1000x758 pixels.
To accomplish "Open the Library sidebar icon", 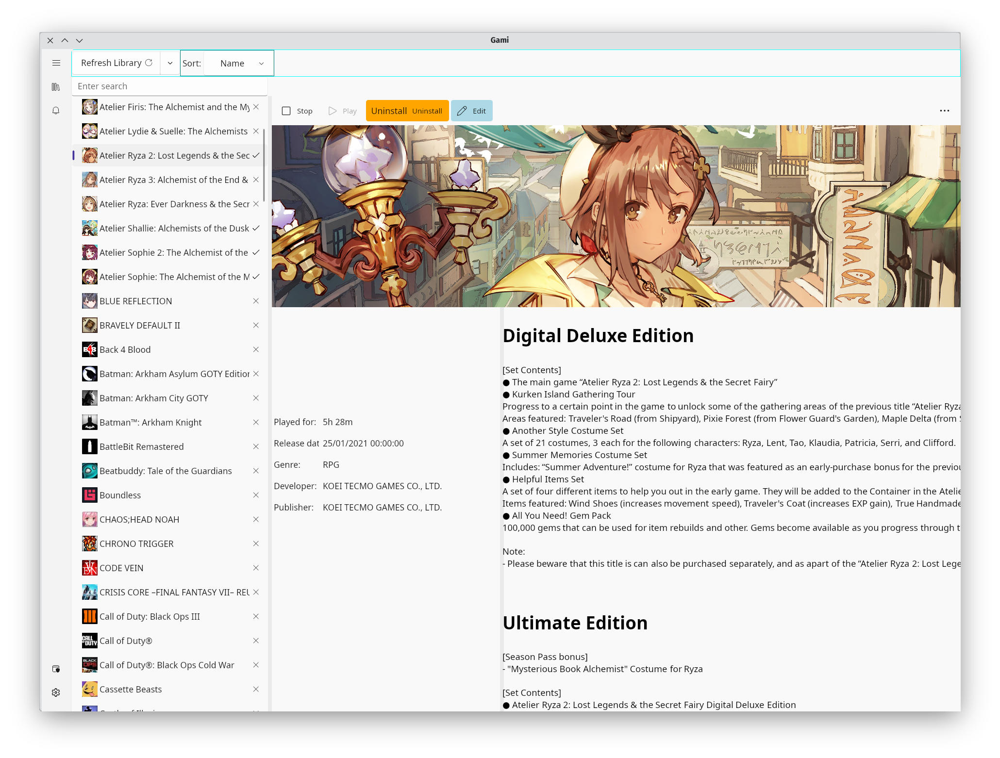I will click(x=56, y=86).
